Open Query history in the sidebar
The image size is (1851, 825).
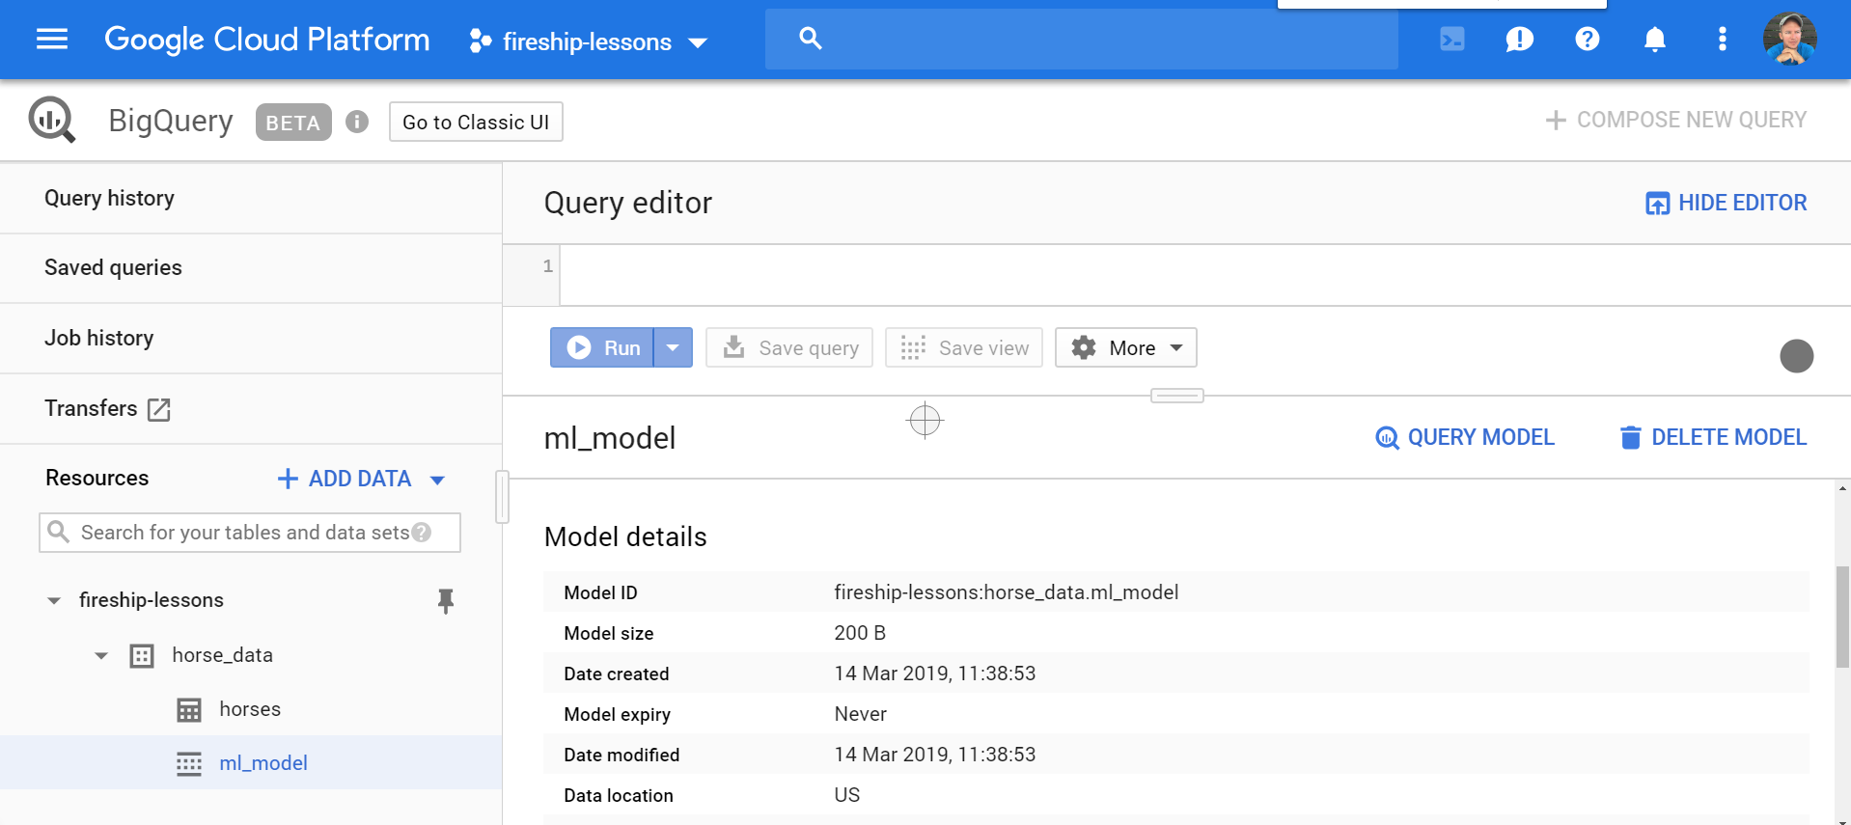109,198
